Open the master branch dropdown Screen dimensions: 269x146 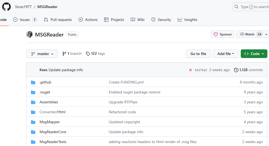pyautogui.click(x=42, y=54)
